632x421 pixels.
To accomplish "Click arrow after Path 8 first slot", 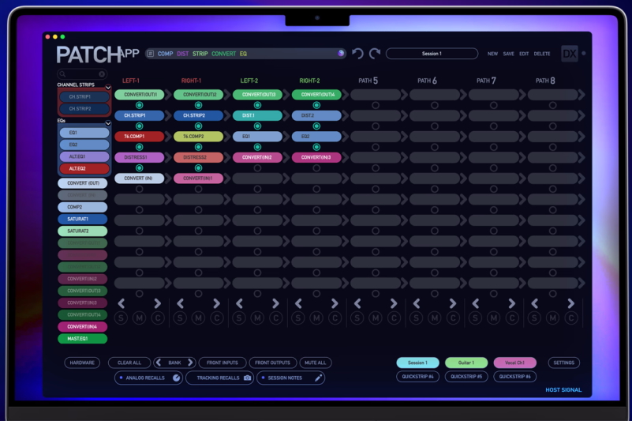I will [582, 95].
